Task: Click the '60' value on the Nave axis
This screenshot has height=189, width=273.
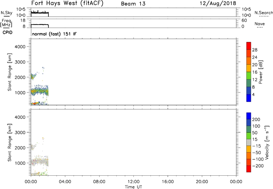Action: pos(244,20)
